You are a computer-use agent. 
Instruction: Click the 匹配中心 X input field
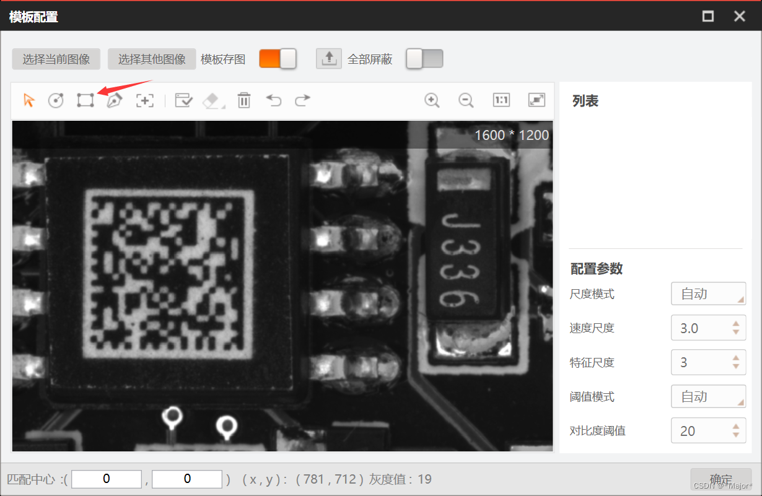coord(106,479)
